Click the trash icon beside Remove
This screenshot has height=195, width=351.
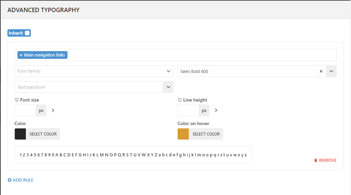pos(316,160)
